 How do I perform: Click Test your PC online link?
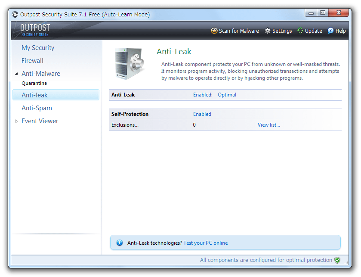click(205, 243)
